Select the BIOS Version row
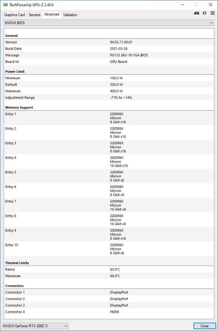The image size is (218, 331). pyautogui.click(x=109, y=42)
